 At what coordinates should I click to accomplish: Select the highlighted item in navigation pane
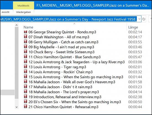[x=7, y=92]
